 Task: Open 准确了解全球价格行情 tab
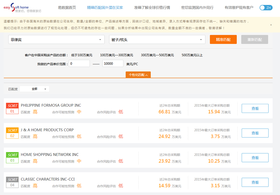tap(152, 7)
